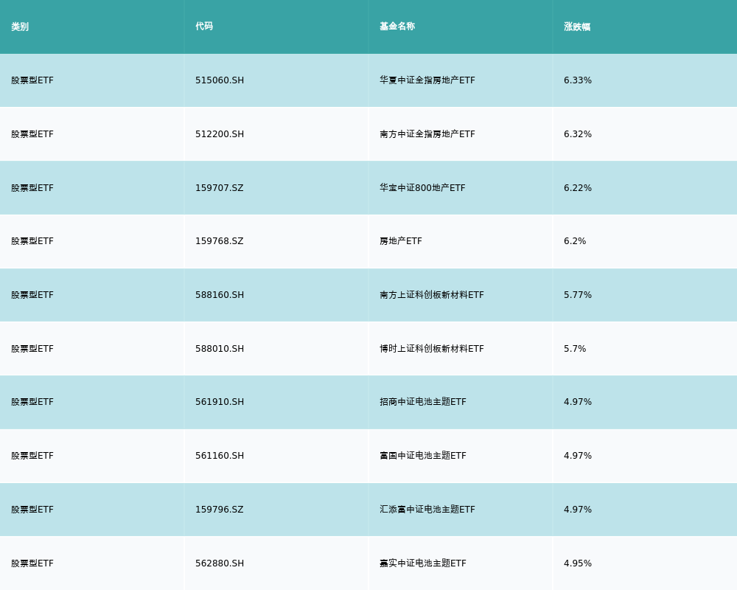737x590 pixels.
Task: Select fund code 561160.SH
Action: point(220,456)
